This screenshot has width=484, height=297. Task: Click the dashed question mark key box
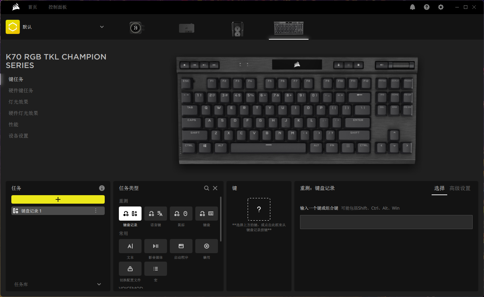click(259, 209)
